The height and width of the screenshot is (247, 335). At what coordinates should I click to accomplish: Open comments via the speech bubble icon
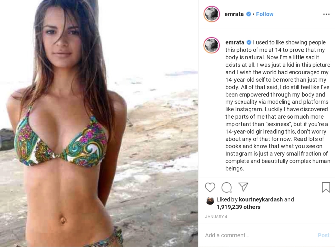tap(227, 187)
